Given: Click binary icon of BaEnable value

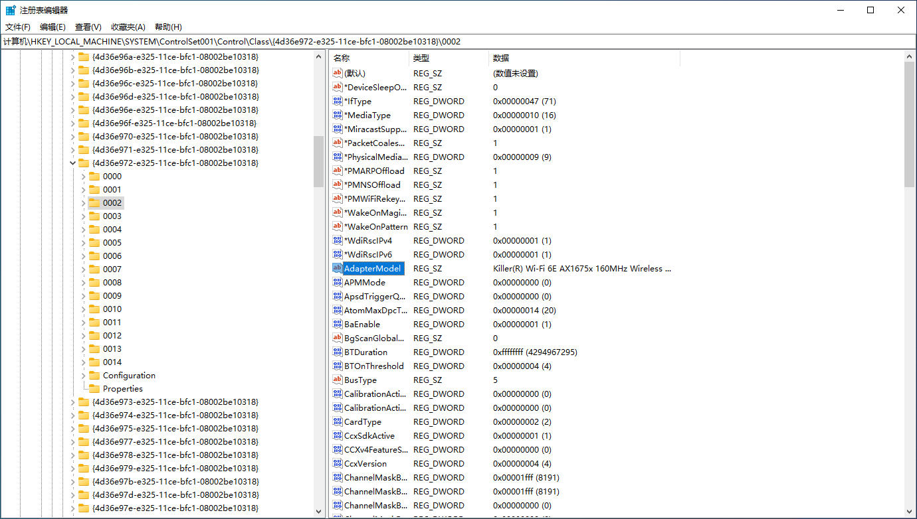Looking at the screenshot, I should [338, 324].
